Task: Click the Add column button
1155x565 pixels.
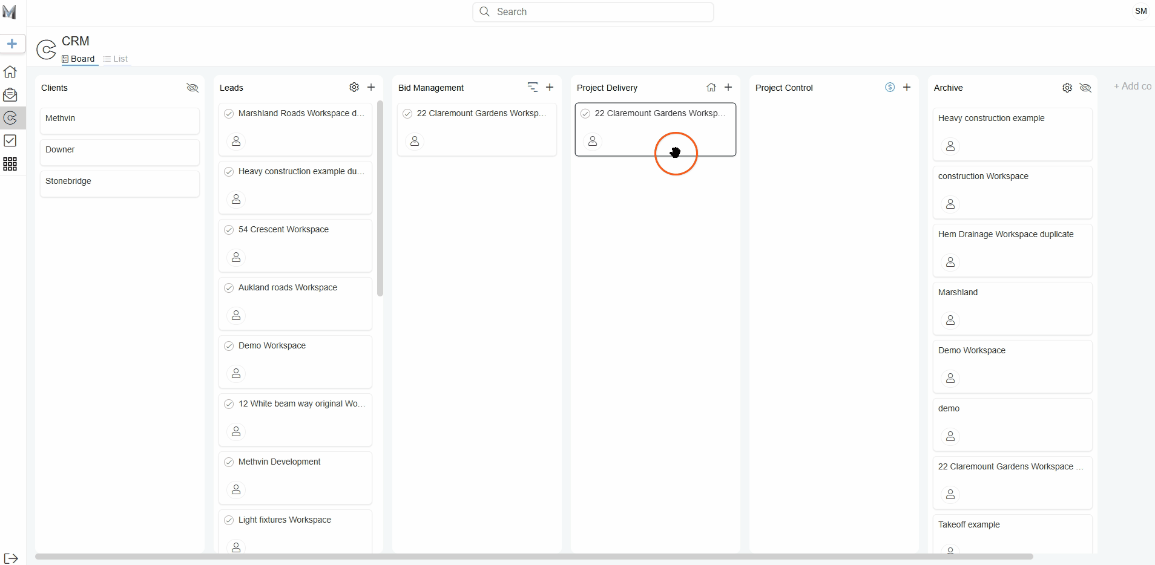Action: (x=1132, y=87)
